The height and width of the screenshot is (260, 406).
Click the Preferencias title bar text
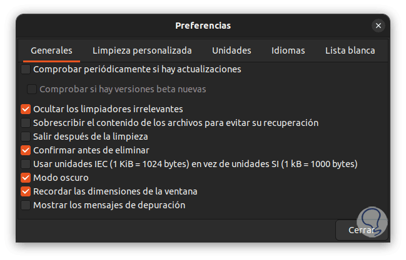203,26
